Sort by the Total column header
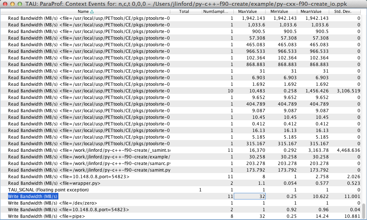Viewport: 367px width, 220px height. tap(184, 11)
